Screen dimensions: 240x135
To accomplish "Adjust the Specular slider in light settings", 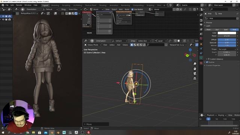I will coord(227,42).
